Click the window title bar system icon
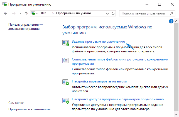179x117 pixels. (x=4, y=4)
